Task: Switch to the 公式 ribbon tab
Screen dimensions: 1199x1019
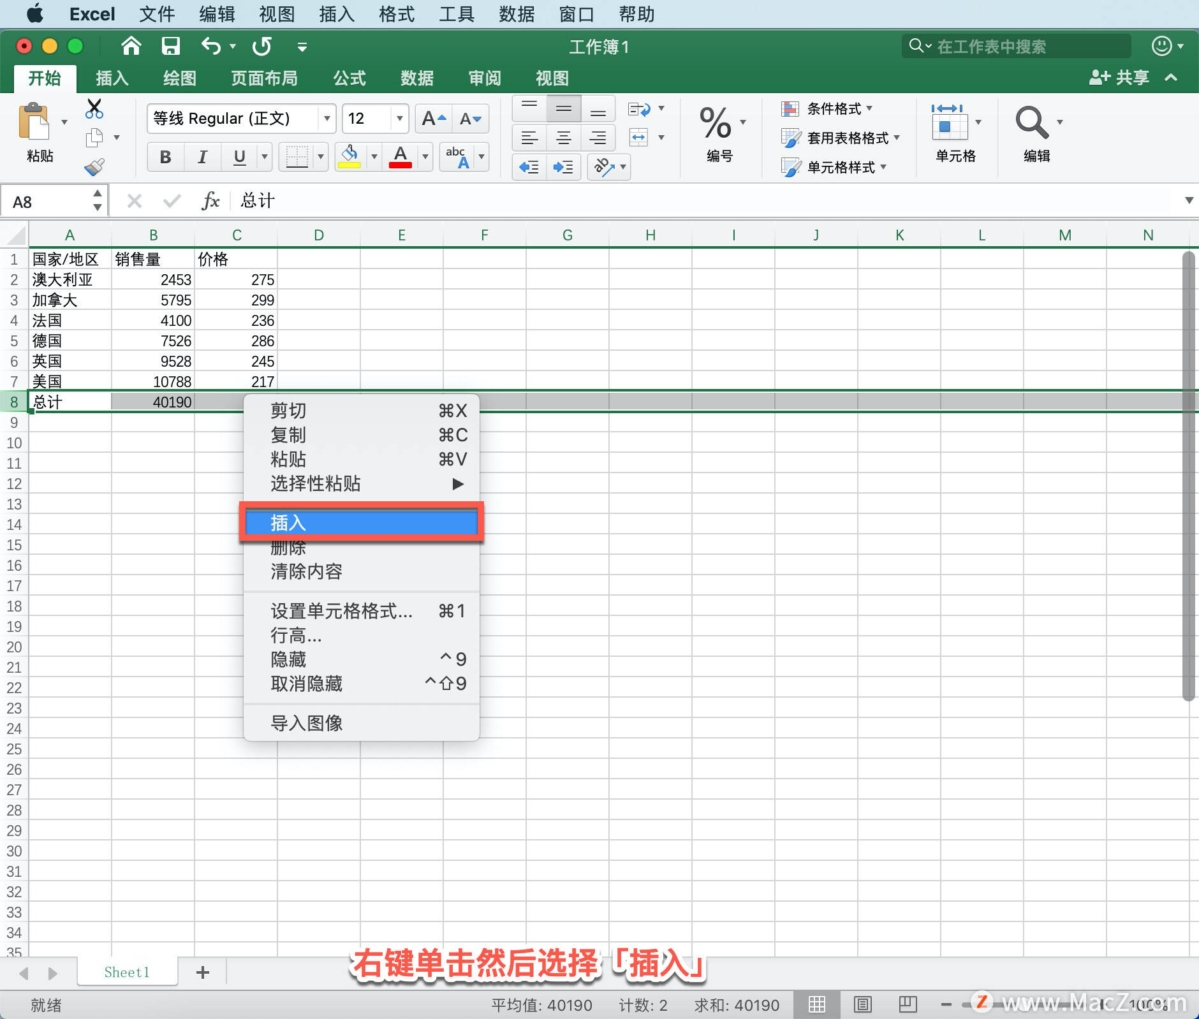Action: pyautogui.click(x=348, y=78)
